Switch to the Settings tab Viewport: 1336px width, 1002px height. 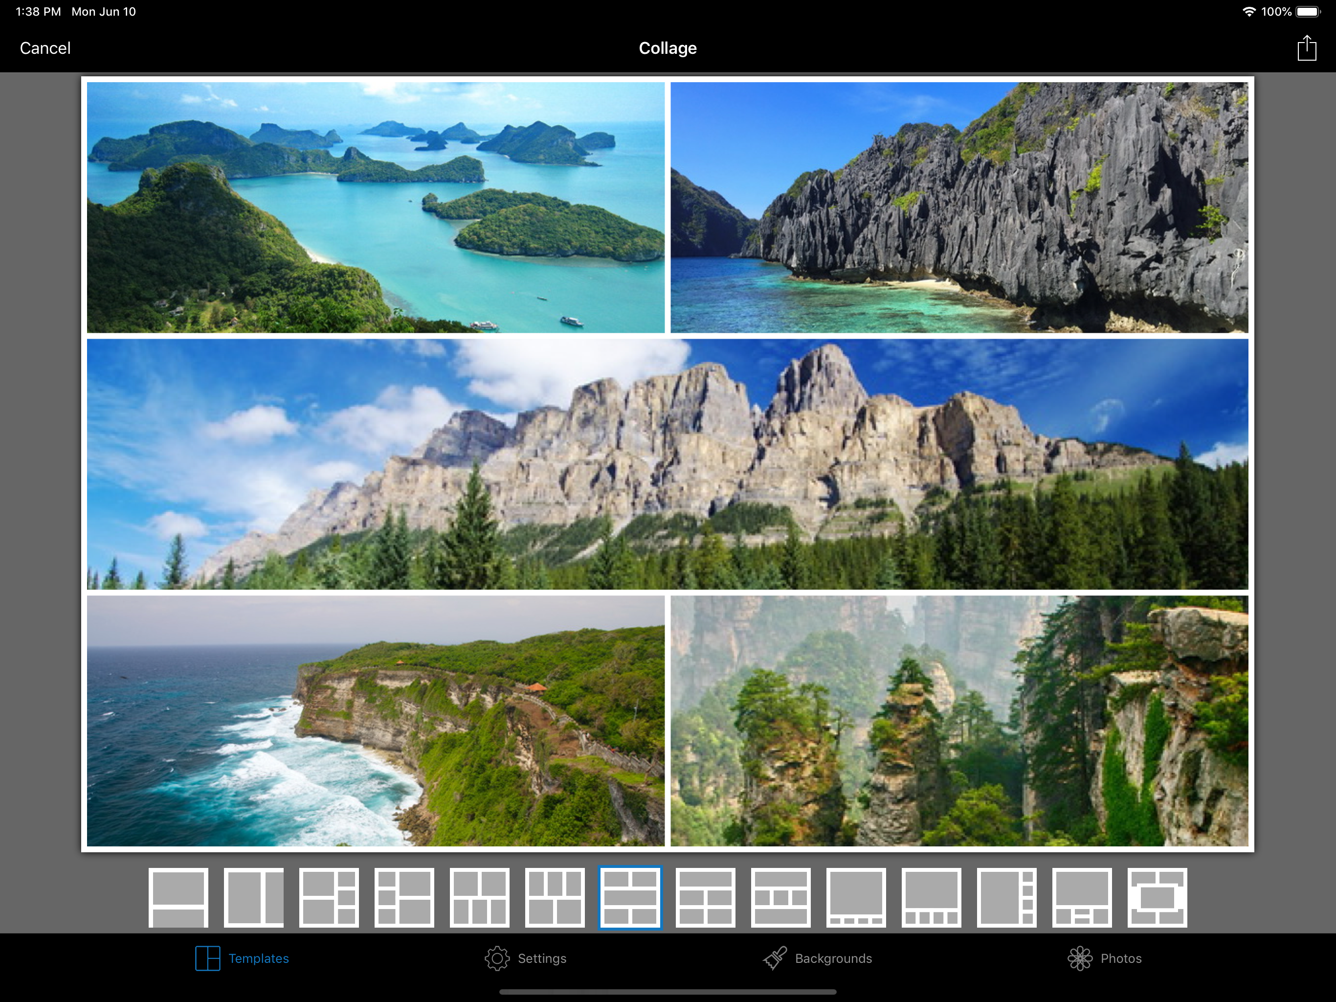(x=526, y=958)
